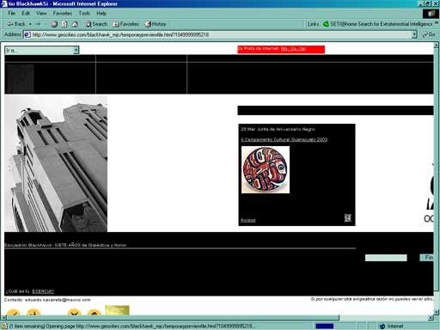Image resolution: width=440 pixels, height=330 pixels.
Task: Click the blue loading progress bar in status bar
Action: (x=325, y=326)
